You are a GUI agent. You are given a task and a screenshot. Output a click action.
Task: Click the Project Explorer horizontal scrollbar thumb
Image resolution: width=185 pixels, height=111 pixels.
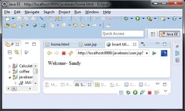[14, 88]
